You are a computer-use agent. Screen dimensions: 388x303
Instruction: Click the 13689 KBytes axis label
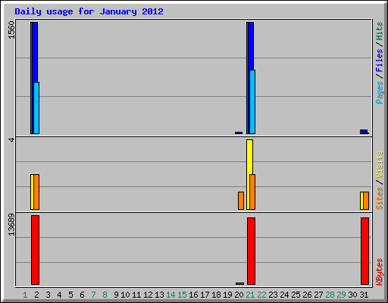11,224
